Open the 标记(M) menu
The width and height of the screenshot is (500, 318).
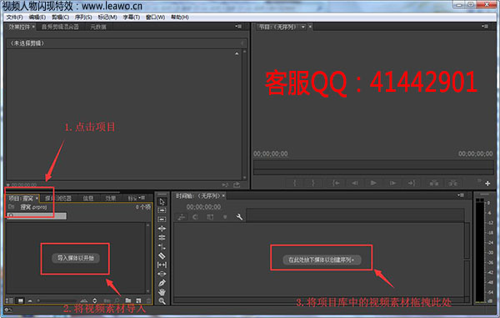click(x=107, y=18)
